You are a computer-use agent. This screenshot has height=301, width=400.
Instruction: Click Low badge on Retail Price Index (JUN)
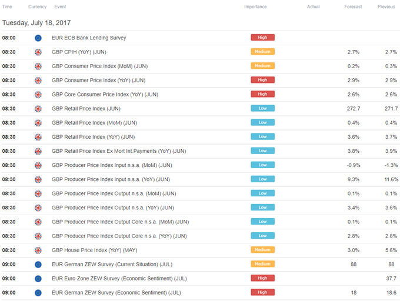[262, 108]
